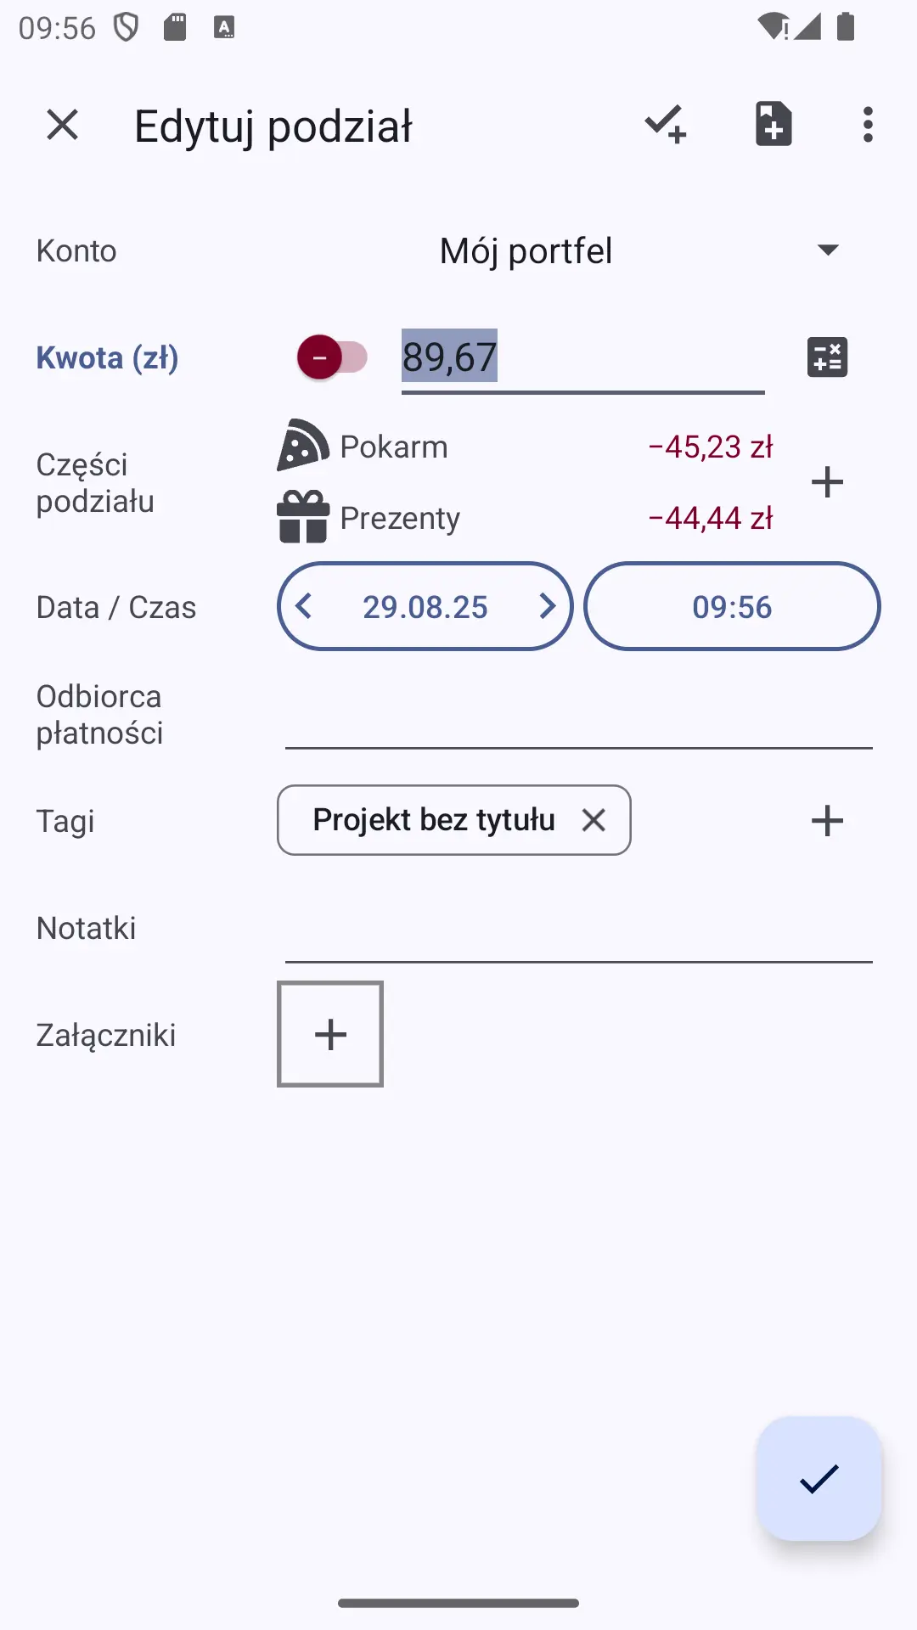This screenshot has width=917, height=1630.
Task: Confirm with the floating checkmark button
Action: pos(819,1478)
